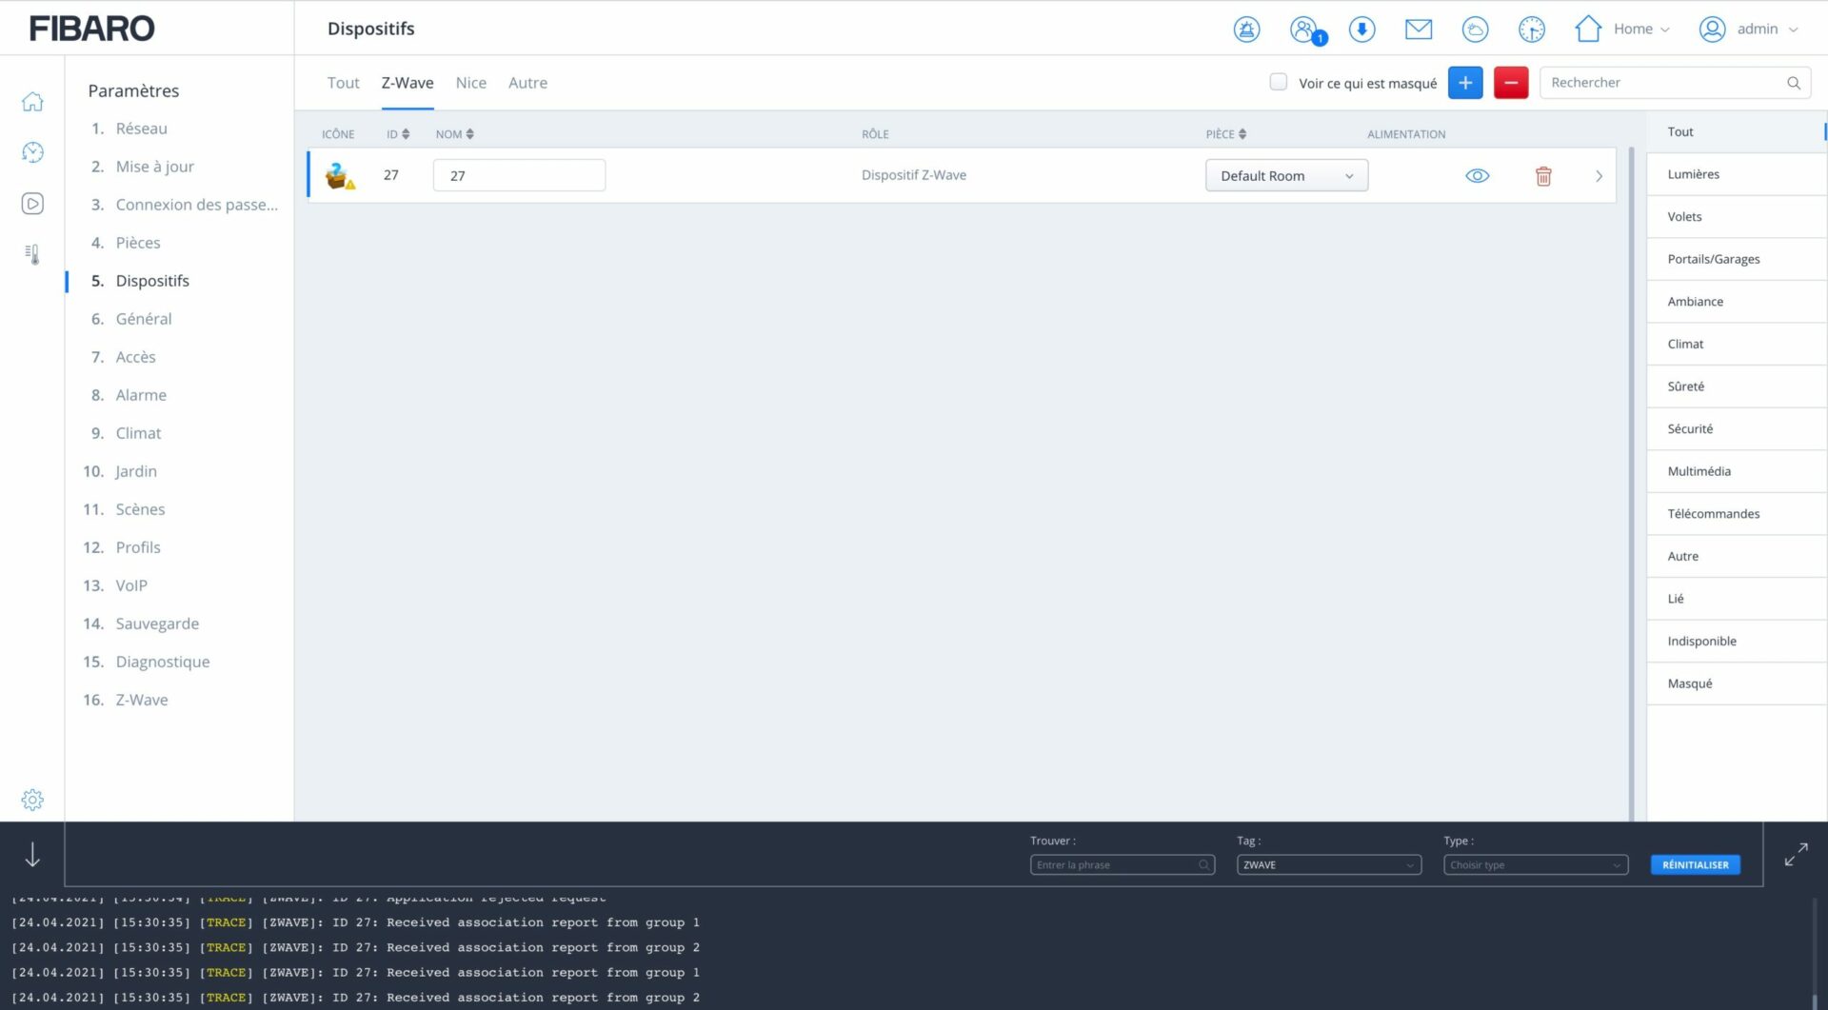Screen dimensions: 1828x1010
Task: Click the red trash icon for device 27
Action: coord(1543,176)
